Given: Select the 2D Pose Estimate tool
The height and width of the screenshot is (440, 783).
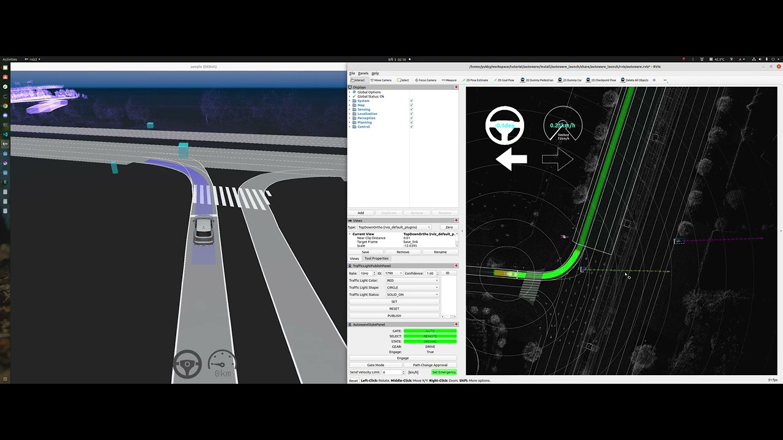Looking at the screenshot, I should pyautogui.click(x=476, y=80).
